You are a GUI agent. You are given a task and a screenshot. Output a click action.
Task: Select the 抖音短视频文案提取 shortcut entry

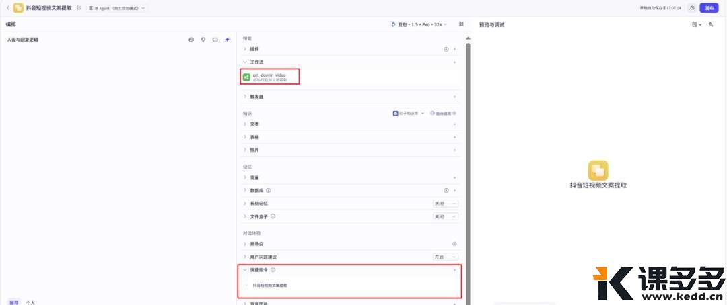[270, 285]
